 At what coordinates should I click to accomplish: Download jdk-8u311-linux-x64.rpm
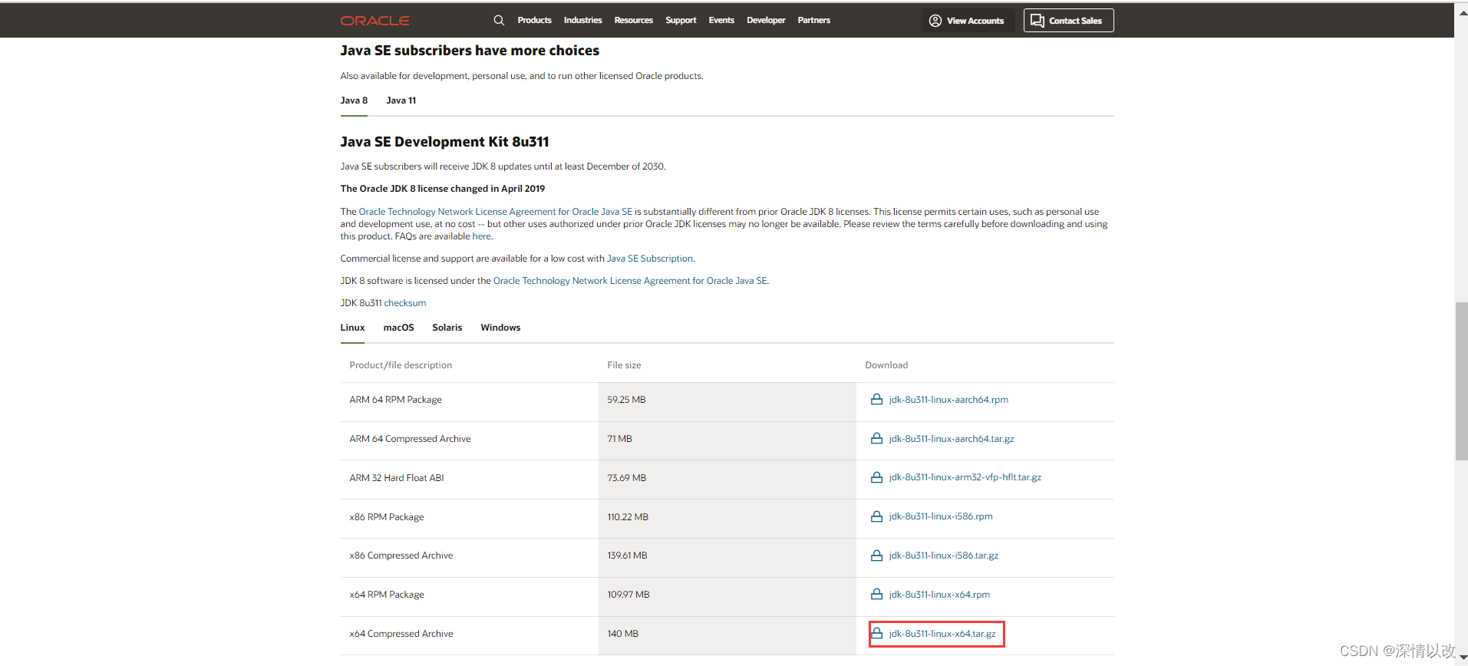tap(939, 595)
